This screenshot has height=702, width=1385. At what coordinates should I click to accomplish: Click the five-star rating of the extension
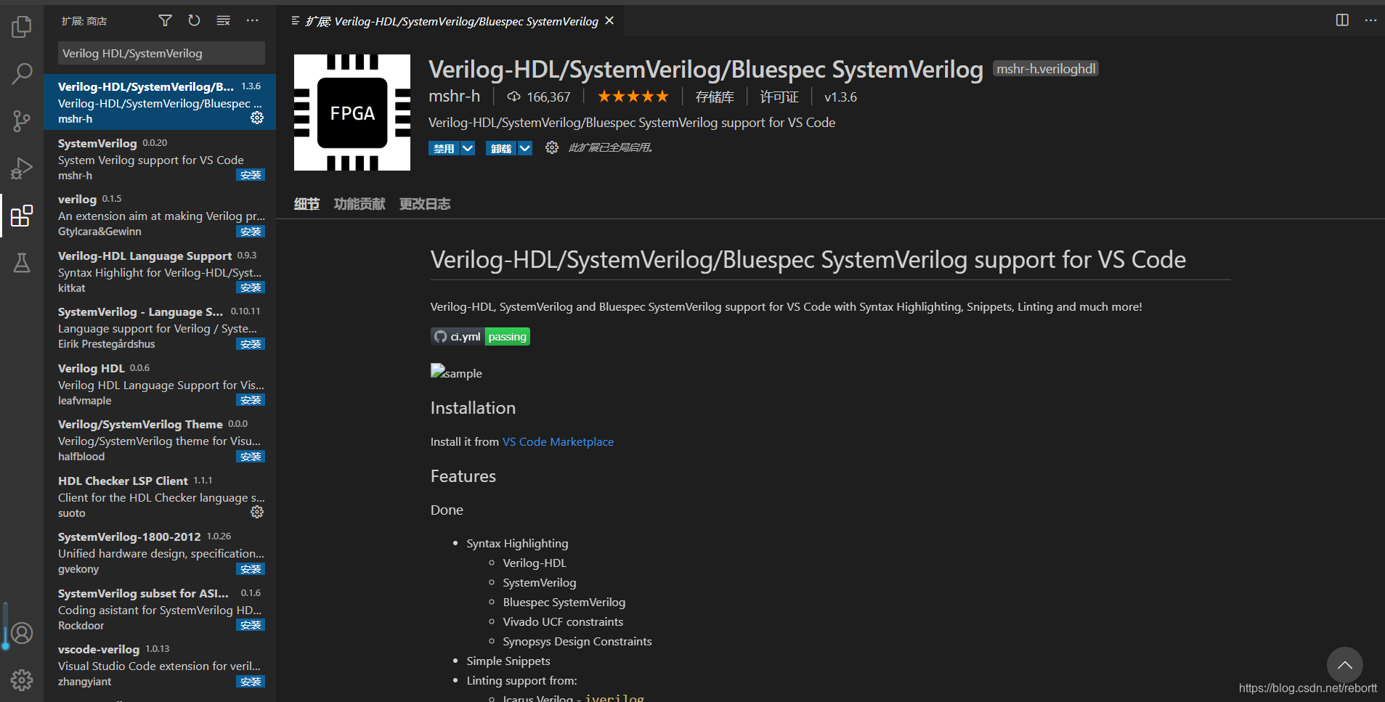[x=633, y=97]
